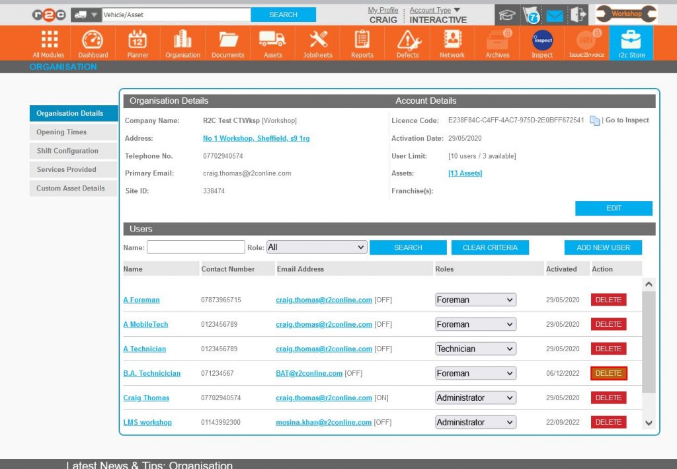Viewport: 677px width, 469px height.
Task: Open the messages envelope icon
Action: coord(553,13)
